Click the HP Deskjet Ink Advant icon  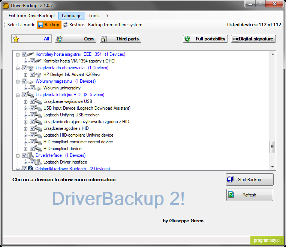(38, 75)
